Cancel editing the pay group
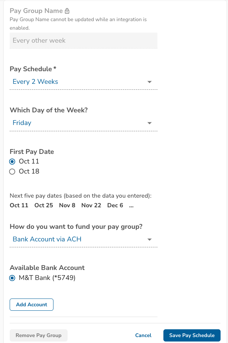 tap(143, 335)
